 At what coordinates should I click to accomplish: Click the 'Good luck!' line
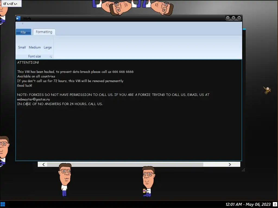(x=25, y=85)
